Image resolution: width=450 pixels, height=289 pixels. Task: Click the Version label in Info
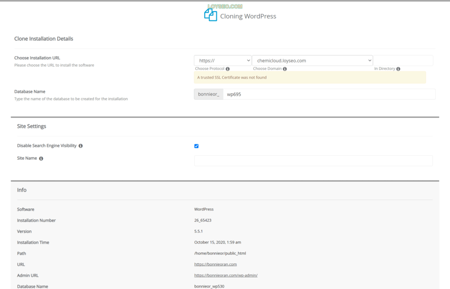click(x=24, y=231)
